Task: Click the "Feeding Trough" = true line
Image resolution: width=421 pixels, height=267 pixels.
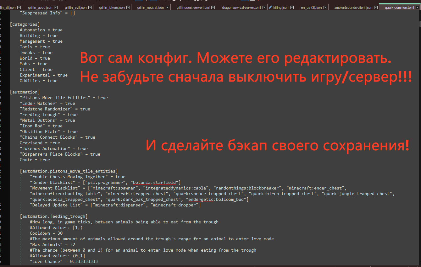Action: tap(48, 115)
